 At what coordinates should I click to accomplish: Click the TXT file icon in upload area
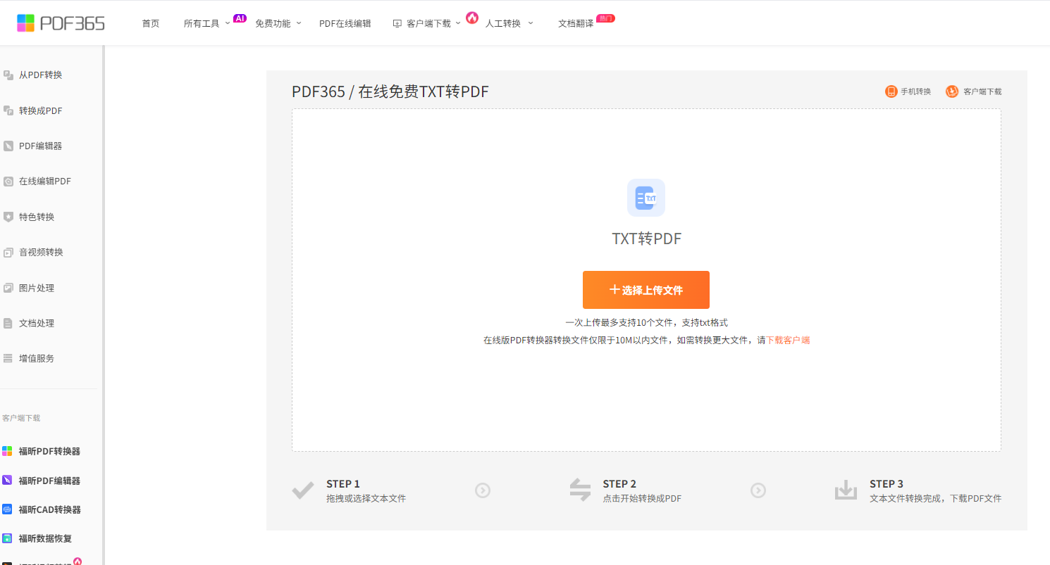tap(646, 198)
